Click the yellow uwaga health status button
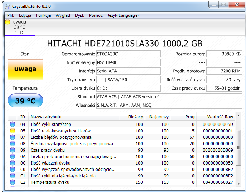Screen dimensions: 246x192 point(25,69)
